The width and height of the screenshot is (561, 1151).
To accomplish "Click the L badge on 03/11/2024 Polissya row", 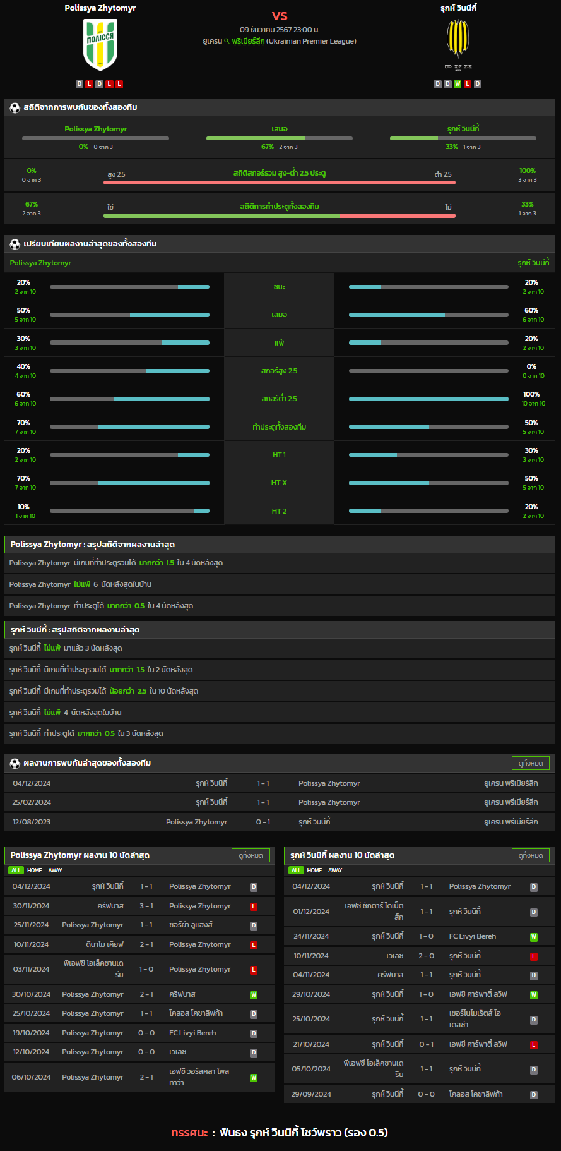I will [254, 970].
